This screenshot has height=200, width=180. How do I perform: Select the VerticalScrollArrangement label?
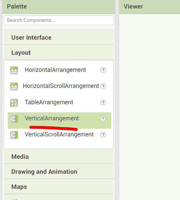pos(59,134)
